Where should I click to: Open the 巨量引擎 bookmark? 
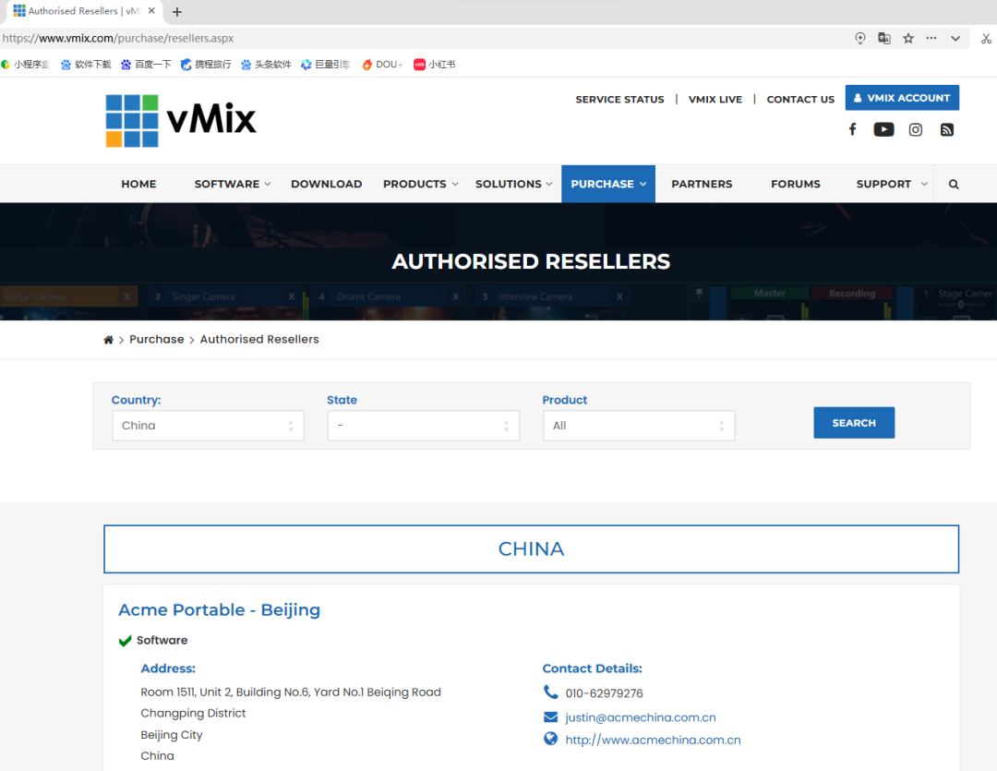coord(326,65)
